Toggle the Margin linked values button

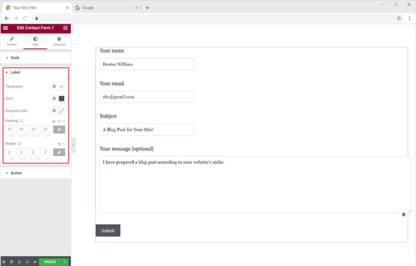click(59, 152)
